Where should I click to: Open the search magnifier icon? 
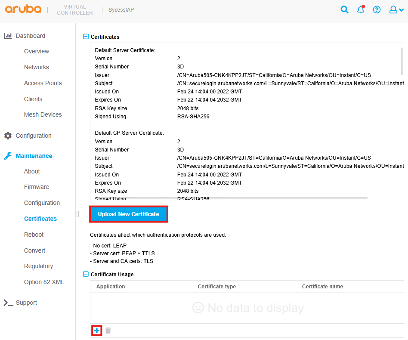click(x=344, y=9)
